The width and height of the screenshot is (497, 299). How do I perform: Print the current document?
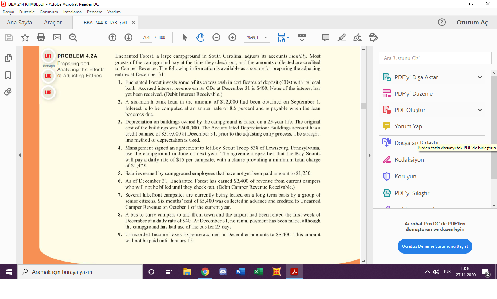40,37
